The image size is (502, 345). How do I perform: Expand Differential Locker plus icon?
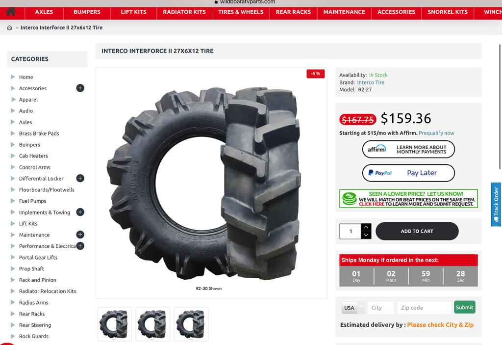point(80,178)
